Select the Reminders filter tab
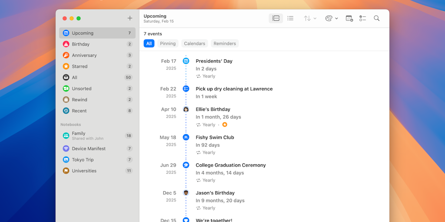The width and height of the screenshot is (445, 222). click(x=225, y=44)
